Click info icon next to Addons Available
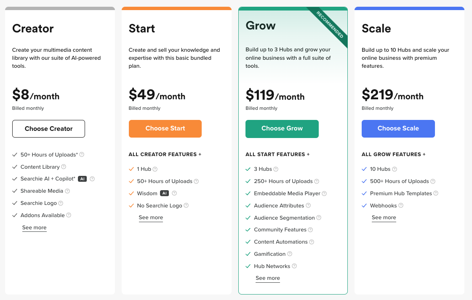Image resolution: width=472 pixels, height=300 pixels. (69, 215)
